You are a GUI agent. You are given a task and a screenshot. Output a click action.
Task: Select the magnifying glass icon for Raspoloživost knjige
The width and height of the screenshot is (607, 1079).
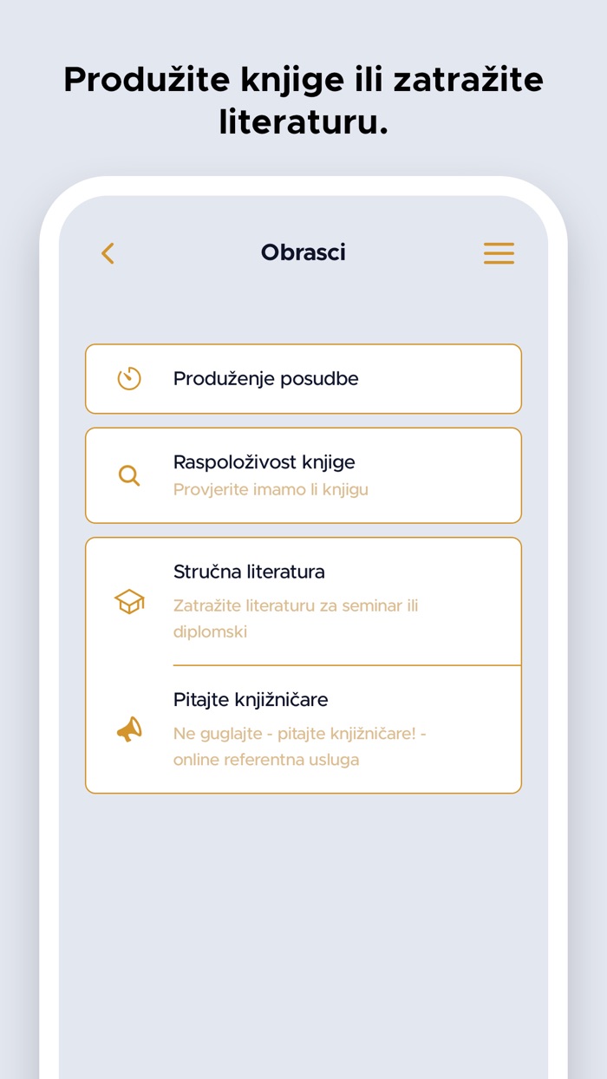[x=128, y=475]
